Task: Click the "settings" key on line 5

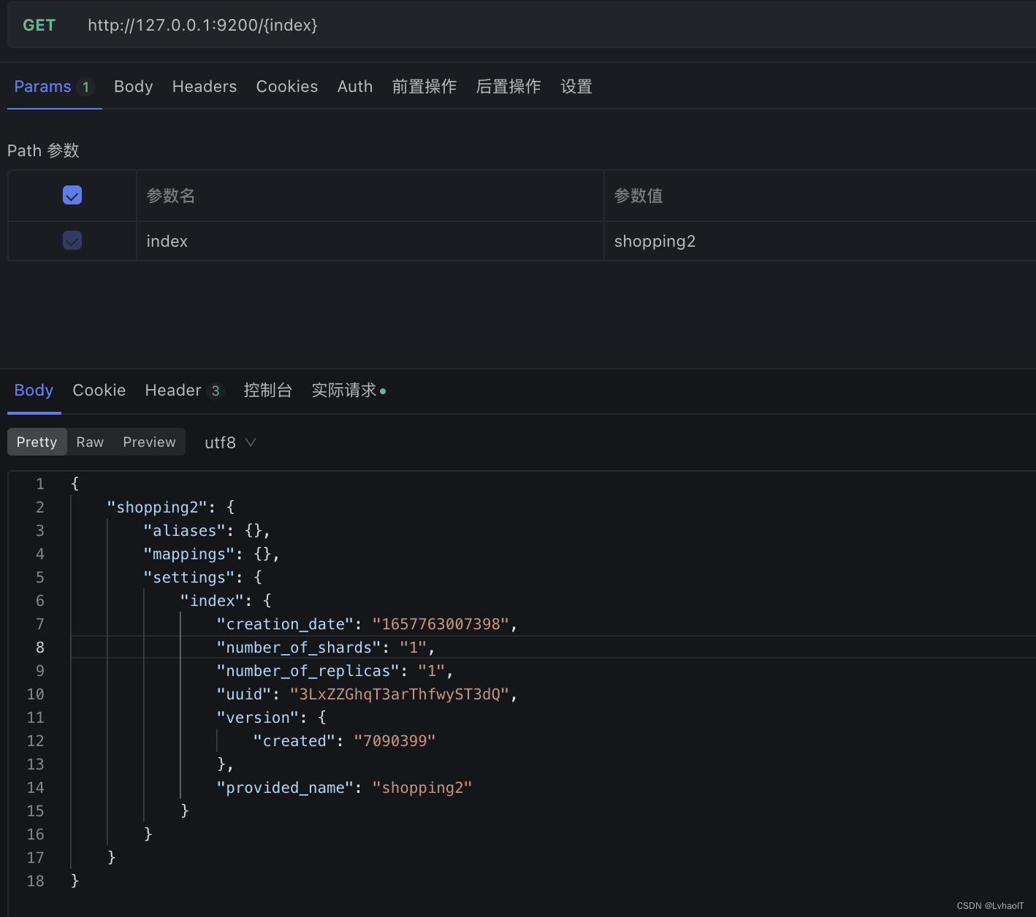Action: click(x=188, y=578)
